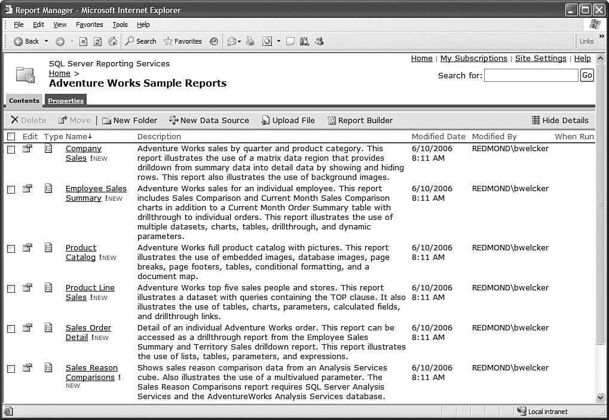The image size is (609, 420).
Task: Select the Contents tab
Action: (24, 100)
